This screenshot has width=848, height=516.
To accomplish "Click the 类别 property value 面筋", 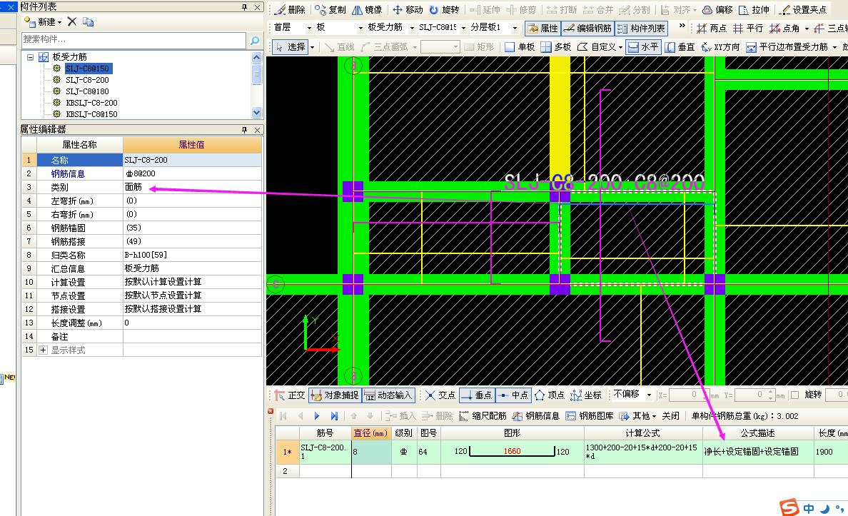I will point(193,187).
